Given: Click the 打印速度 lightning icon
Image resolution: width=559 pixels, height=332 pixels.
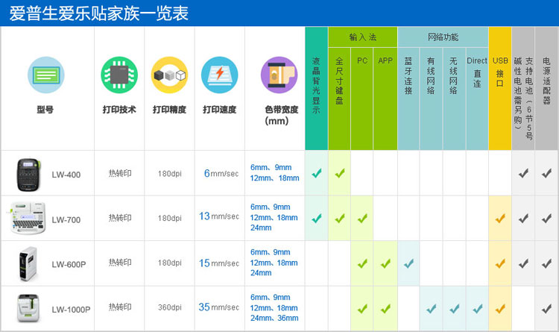Looking at the screenshot, I should pyautogui.click(x=220, y=75).
